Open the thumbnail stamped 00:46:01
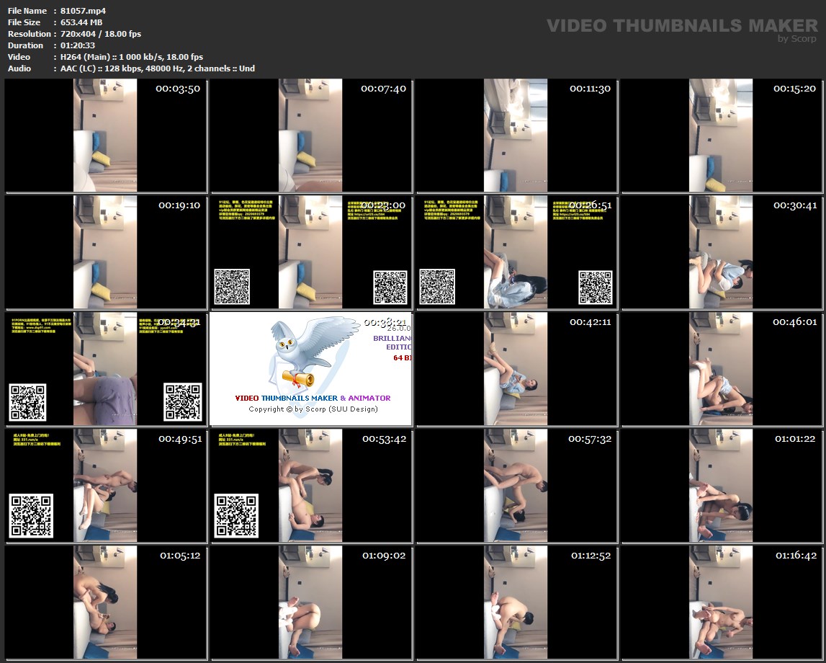Image resolution: width=826 pixels, height=663 pixels. click(721, 369)
